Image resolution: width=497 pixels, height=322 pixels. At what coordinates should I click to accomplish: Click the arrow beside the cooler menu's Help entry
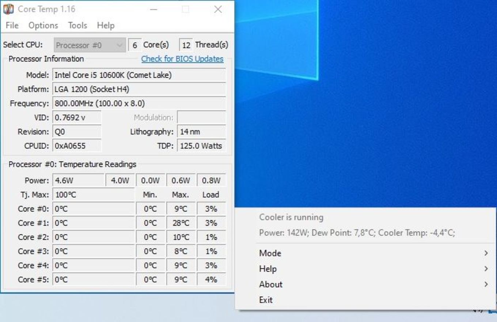[x=486, y=269]
